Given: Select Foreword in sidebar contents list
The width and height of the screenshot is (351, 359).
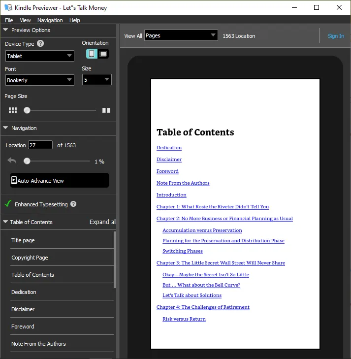Looking at the screenshot, I should (62, 326).
